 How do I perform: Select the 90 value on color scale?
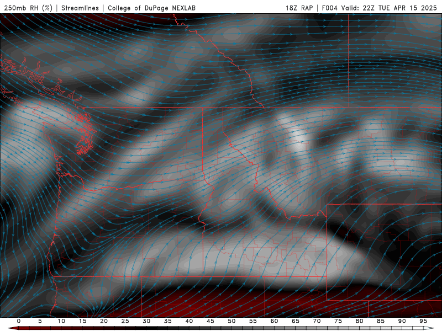(x=402, y=321)
